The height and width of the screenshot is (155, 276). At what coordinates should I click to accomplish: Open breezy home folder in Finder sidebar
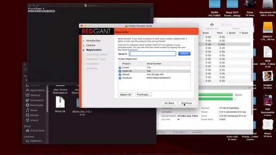(32, 120)
